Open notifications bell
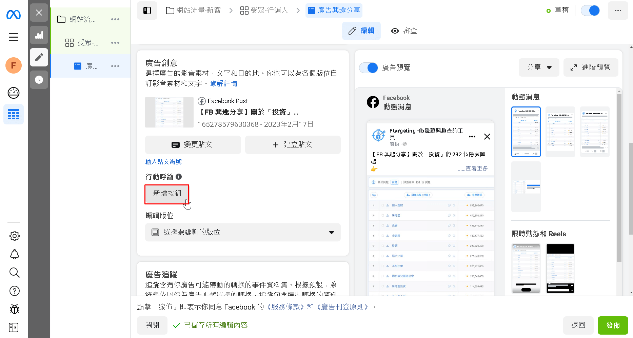 (x=14, y=254)
